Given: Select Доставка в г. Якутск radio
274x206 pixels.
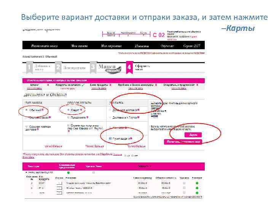Looking at the screenshot, I should click(110, 117).
